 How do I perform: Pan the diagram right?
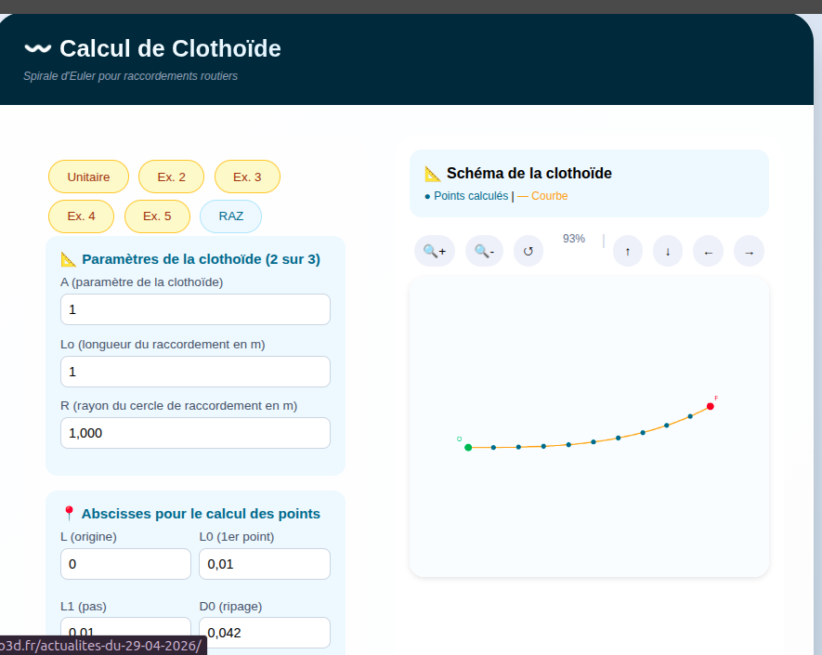point(749,251)
